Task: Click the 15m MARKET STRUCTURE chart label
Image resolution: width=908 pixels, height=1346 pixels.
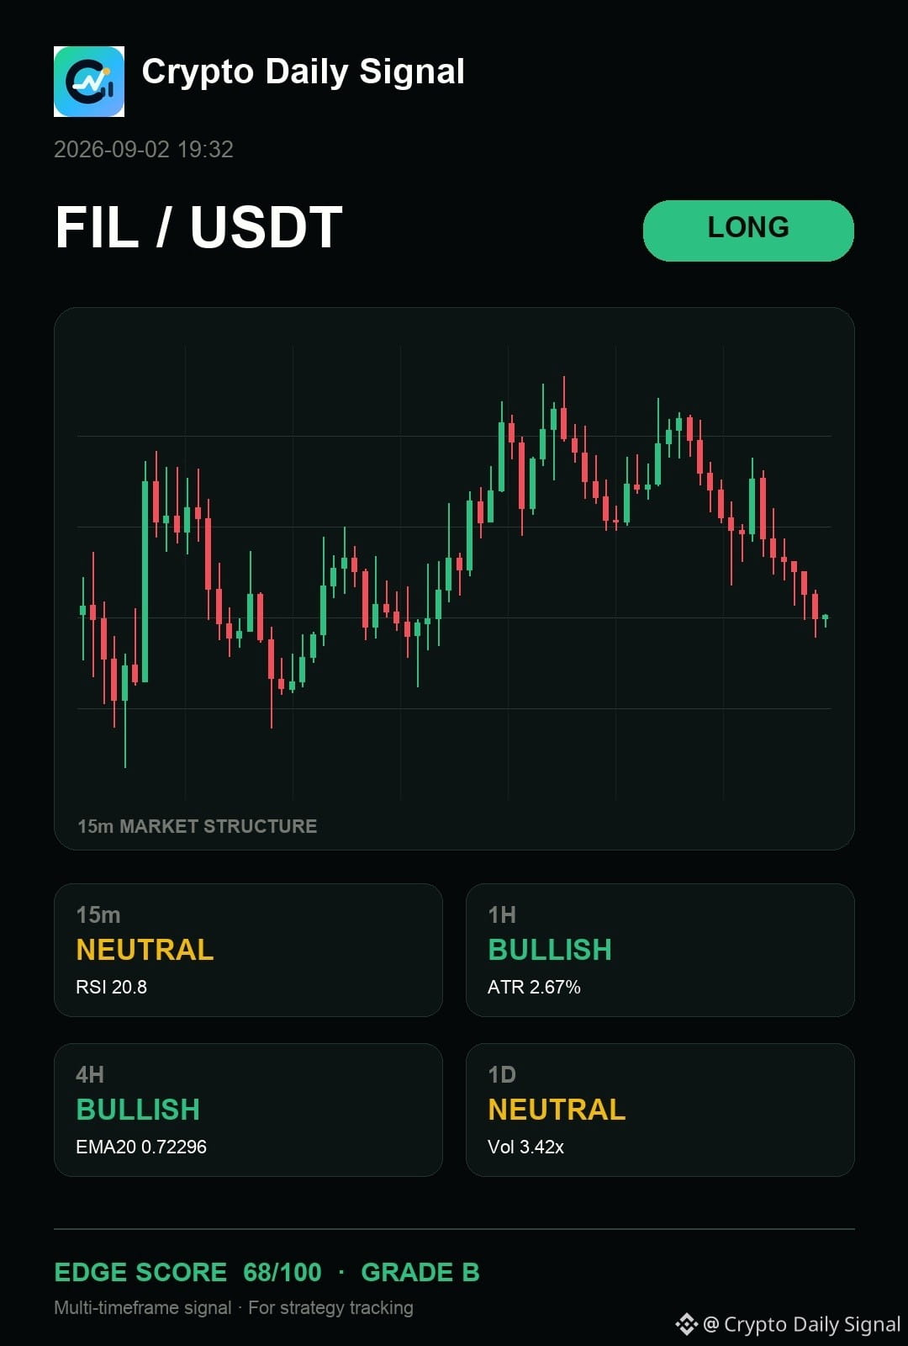Action: (x=198, y=826)
